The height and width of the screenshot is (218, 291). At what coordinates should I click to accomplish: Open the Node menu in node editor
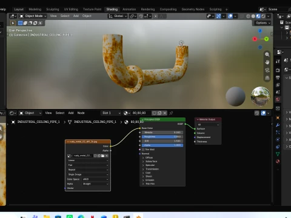(81, 113)
